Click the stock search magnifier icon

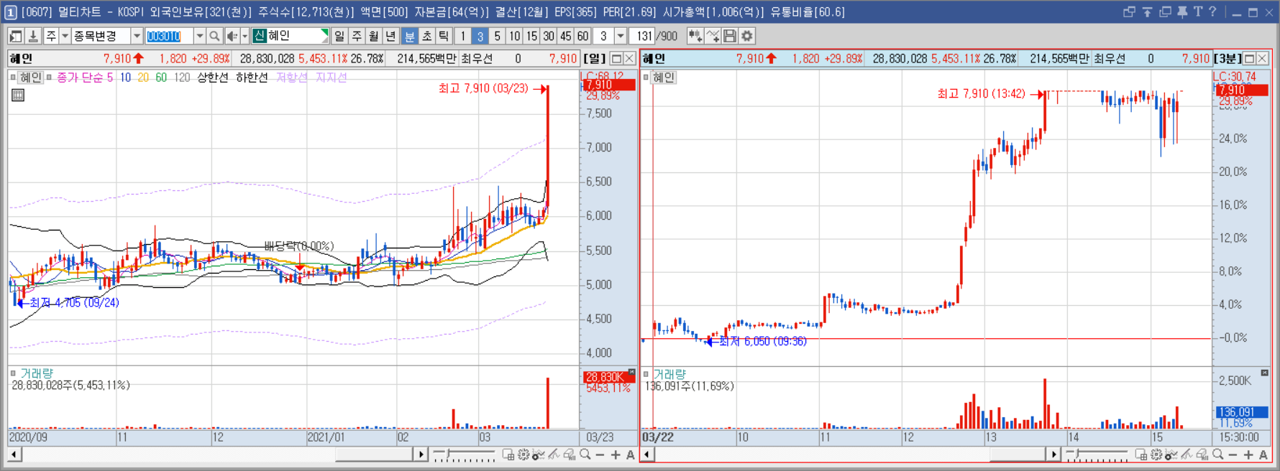tap(214, 36)
